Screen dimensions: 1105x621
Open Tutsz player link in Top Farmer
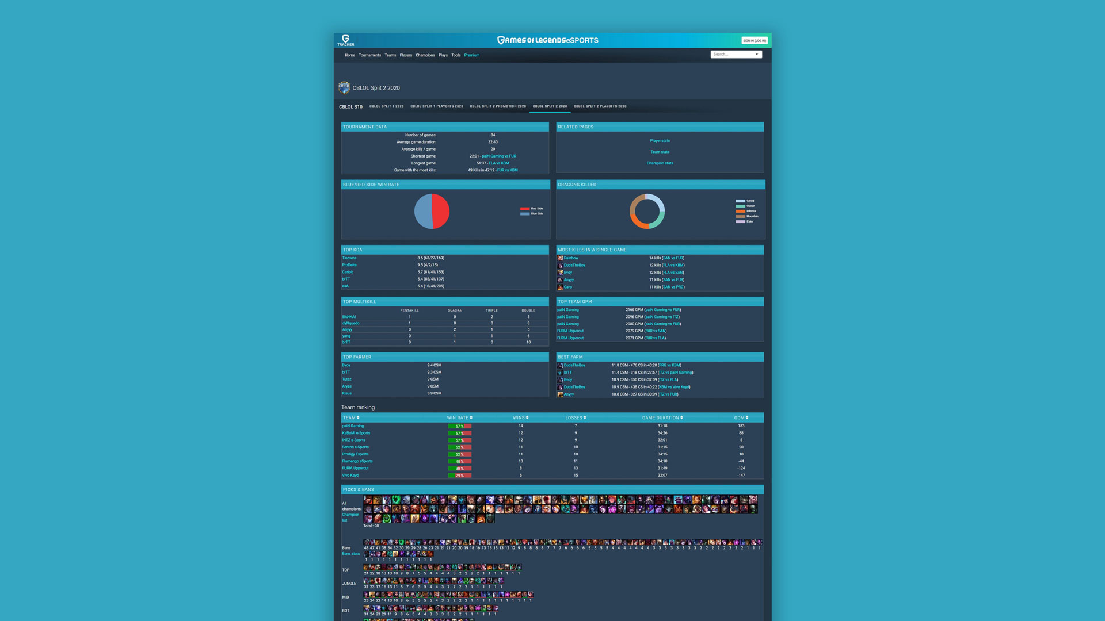point(346,379)
